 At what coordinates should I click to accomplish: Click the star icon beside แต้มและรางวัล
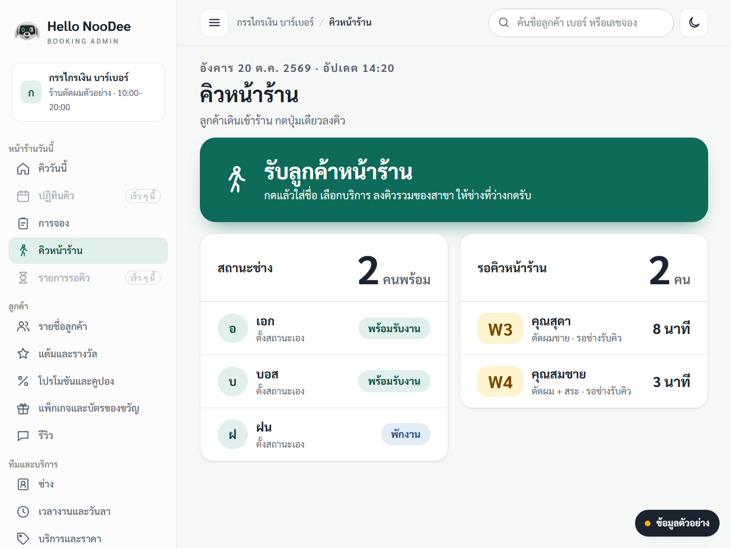[x=23, y=354]
